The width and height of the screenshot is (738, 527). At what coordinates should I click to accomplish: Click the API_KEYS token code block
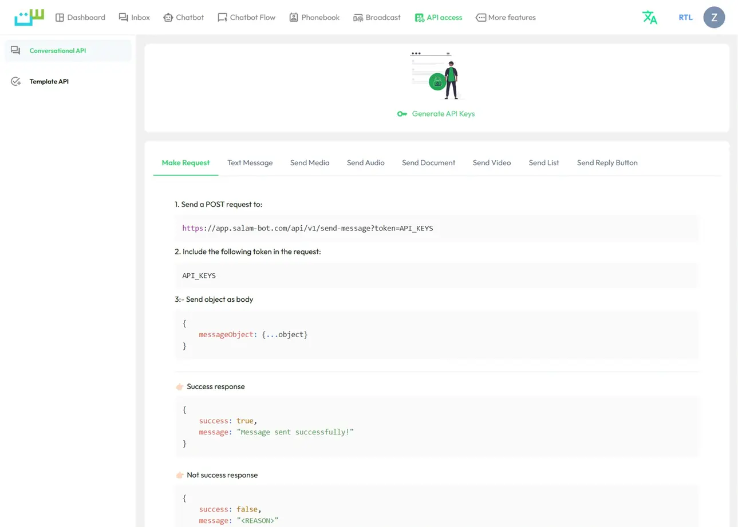click(437, 276)
